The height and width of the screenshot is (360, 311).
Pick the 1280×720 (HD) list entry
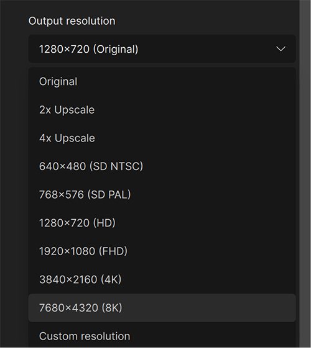point(162,223)
